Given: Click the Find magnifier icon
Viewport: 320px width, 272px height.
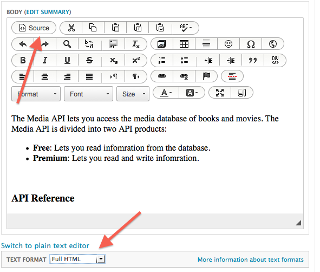Looking at the screenshot, I should click(67, 44).
